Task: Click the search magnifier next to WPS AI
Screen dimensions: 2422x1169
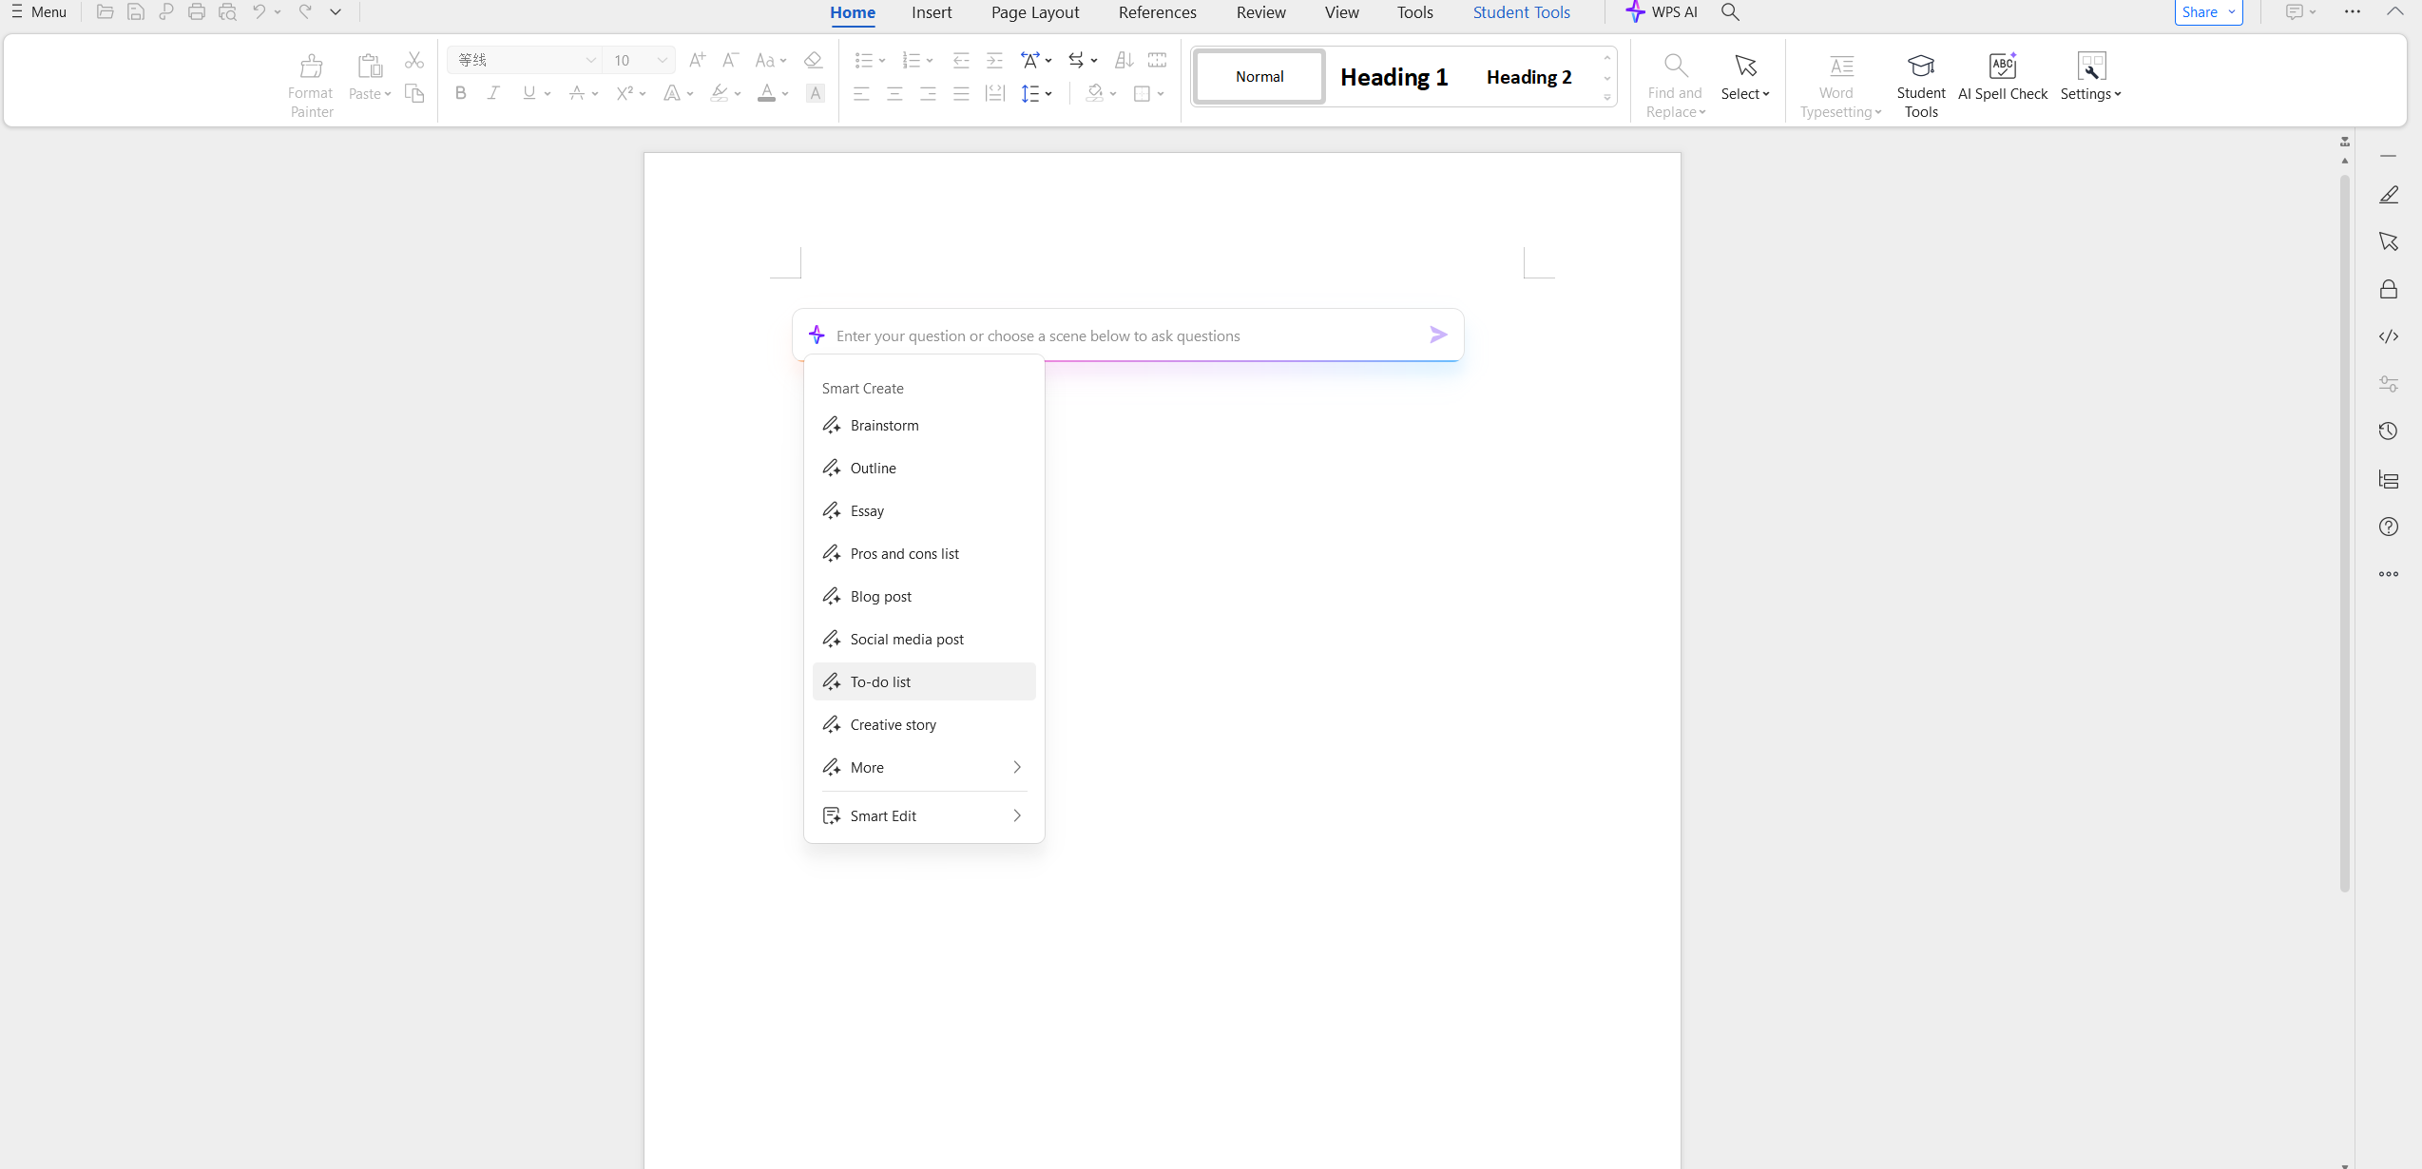Action: (x=1730, y=12)
